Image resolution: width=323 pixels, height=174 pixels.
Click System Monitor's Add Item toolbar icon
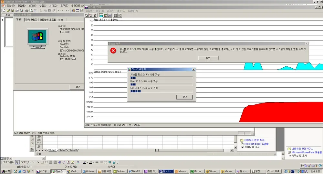87,15
